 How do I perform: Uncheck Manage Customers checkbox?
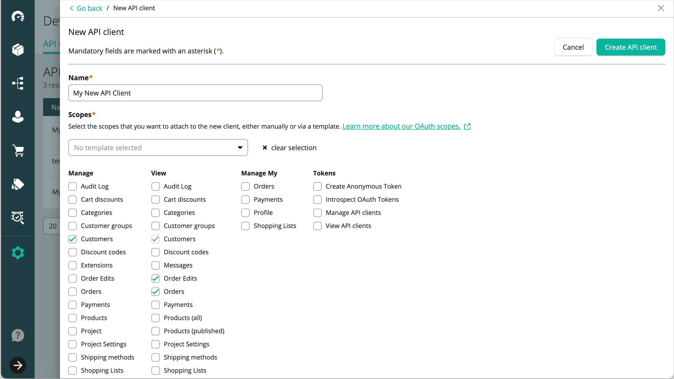coord(73,239)
